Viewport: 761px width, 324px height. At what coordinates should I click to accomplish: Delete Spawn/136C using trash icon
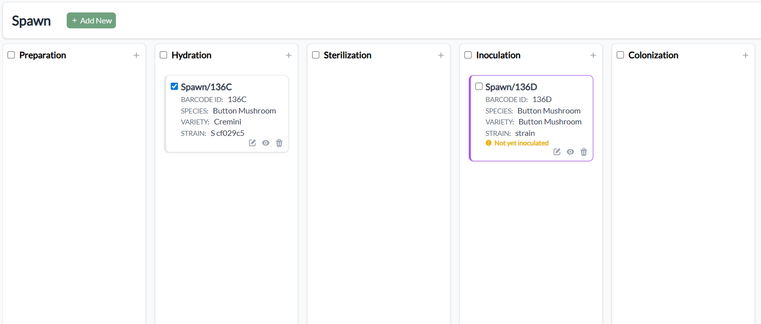[279, 143]
